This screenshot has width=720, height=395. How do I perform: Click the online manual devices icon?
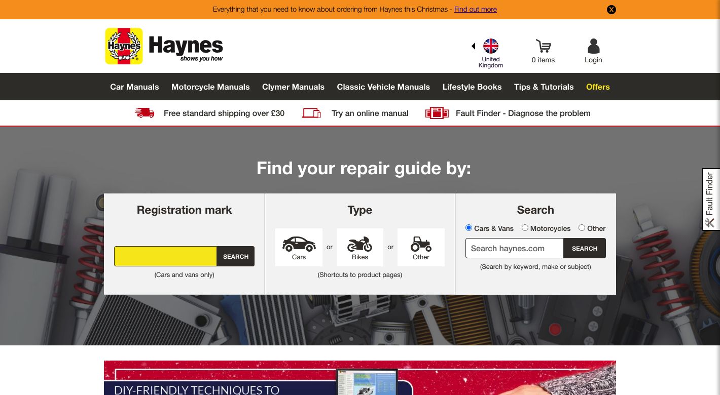point(311,113)
